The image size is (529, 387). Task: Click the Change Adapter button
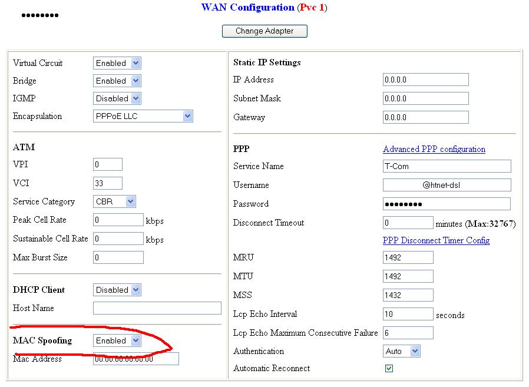[x=264, y=31]
